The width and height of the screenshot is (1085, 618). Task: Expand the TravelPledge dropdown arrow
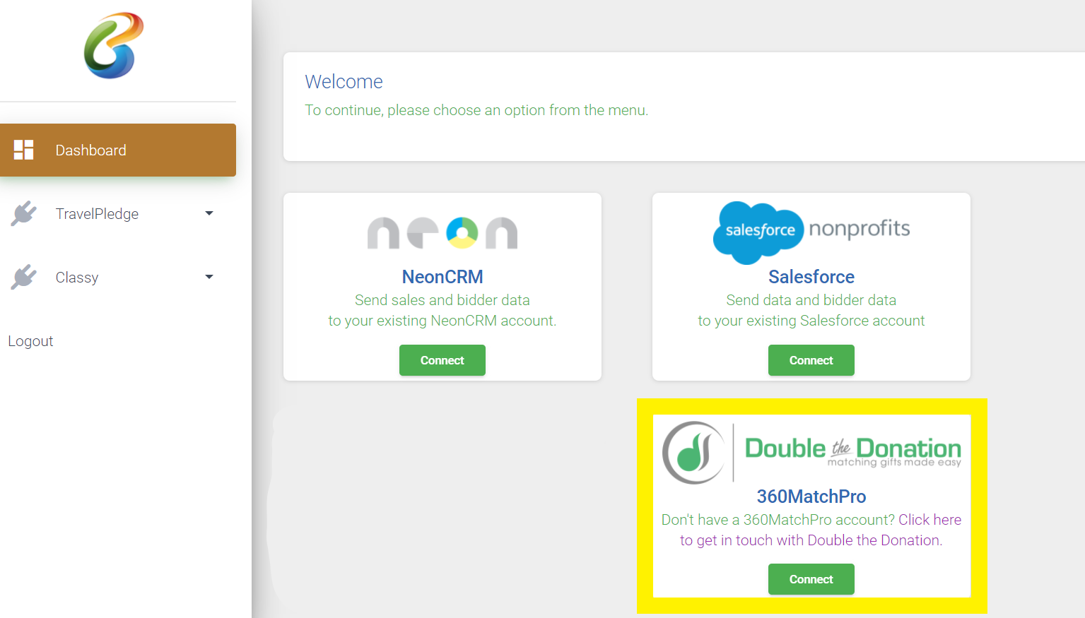(x=209, y=213)
